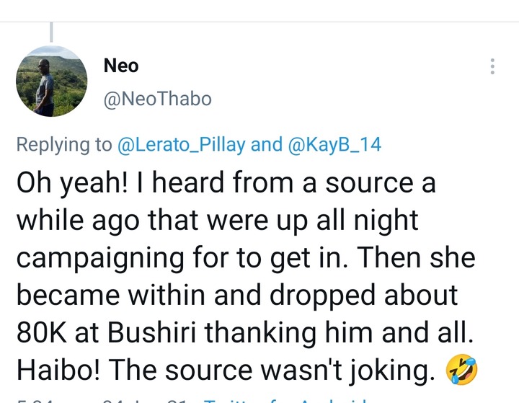519x403 pixels.
Task: Open the three-dot more options menu
Action: [492, 66]
